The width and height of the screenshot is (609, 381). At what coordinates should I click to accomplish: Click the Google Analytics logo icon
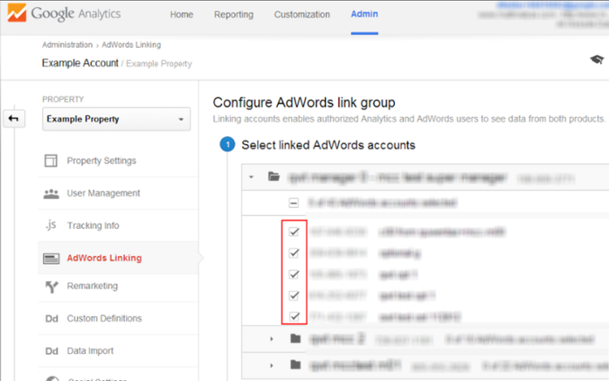tap(17, 14)
